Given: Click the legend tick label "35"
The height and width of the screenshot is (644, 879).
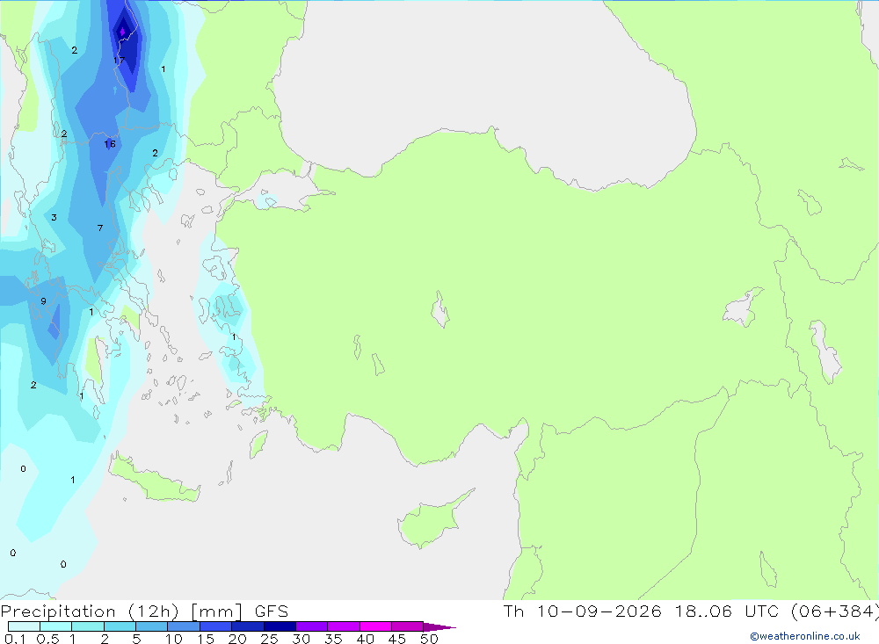Looking at the screenshot, I should click(333, 639).
